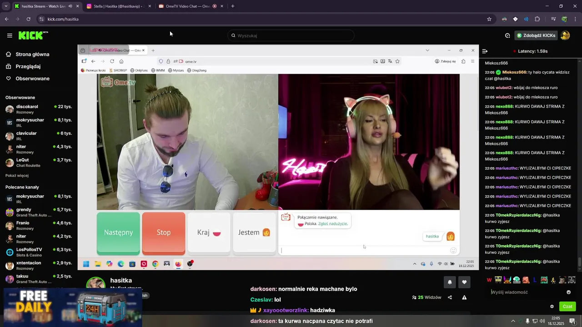Open clavicular followed channel
Image resolution: width=582 pixels, height=327 pixels.
[x=39, y=136]
